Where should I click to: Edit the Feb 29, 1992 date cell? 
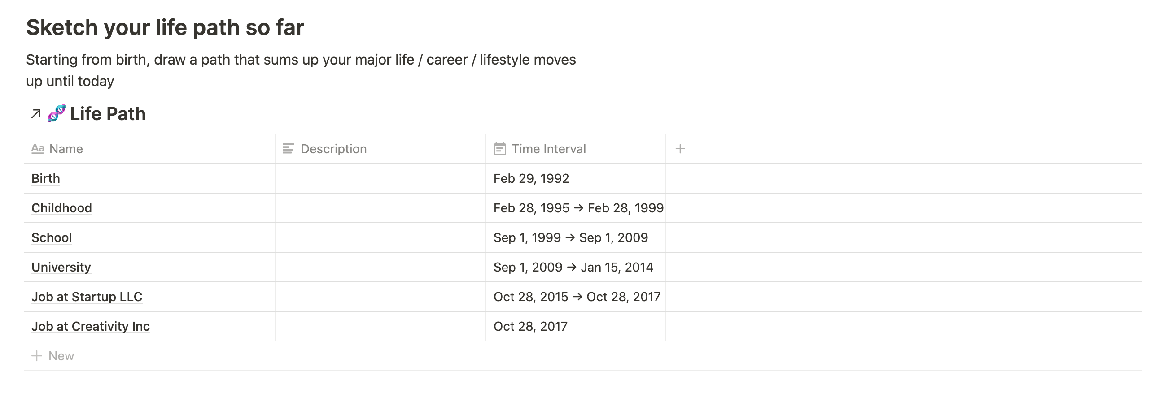tap(576, 178)
